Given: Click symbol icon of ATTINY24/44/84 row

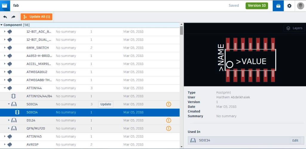Looking at the screenshot, I should coord(13,96).
